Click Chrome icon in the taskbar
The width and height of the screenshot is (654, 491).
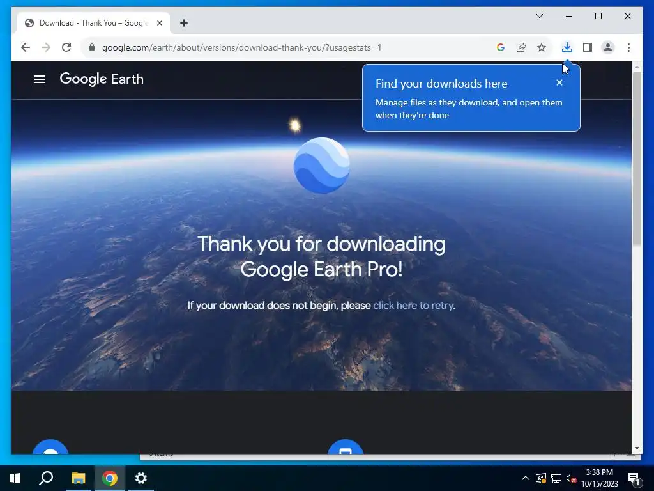[x=110, y=478]
